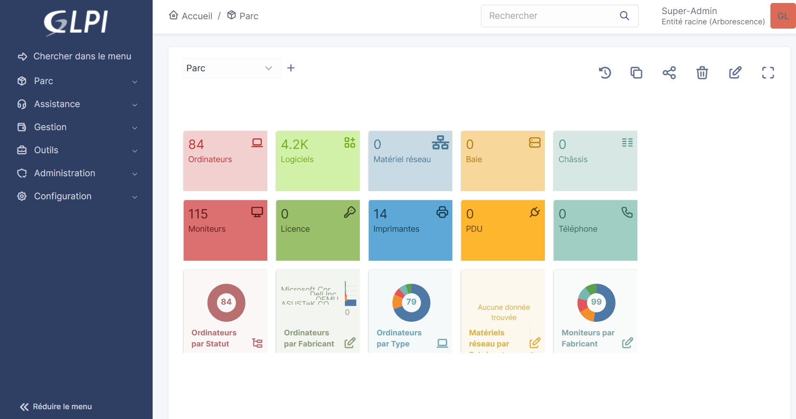Click the delete dashboard trash icon
Image resolution: width=796 pixels, height=419 pixels.
[702, 73]
